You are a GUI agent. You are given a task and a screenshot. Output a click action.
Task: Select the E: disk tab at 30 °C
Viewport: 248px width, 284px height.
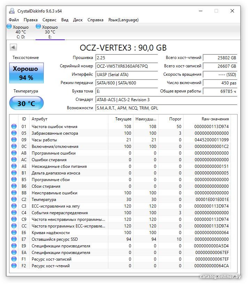[50, 32]
